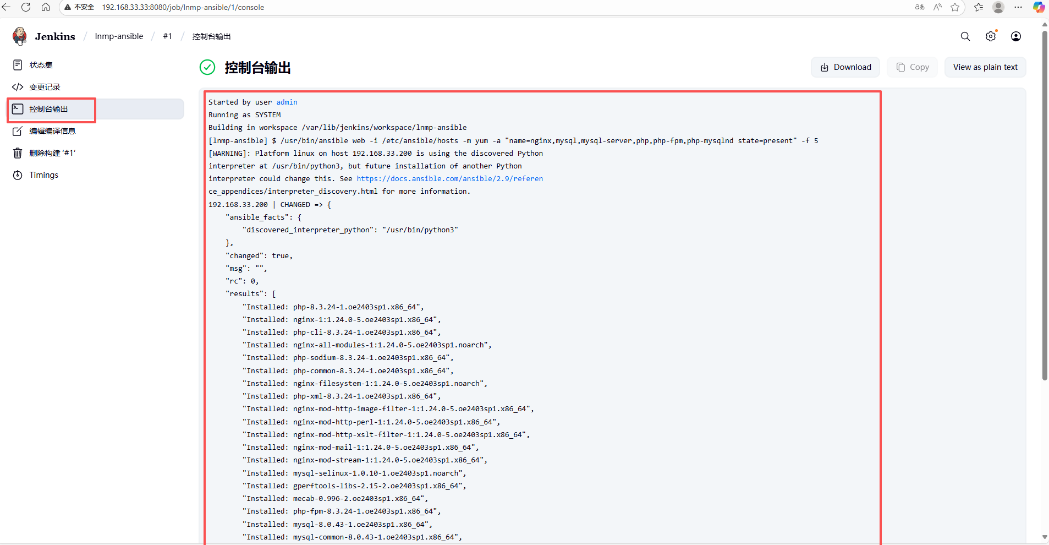
Task: Open the docs.ansible.com link
Action: (x=449, y=179)
